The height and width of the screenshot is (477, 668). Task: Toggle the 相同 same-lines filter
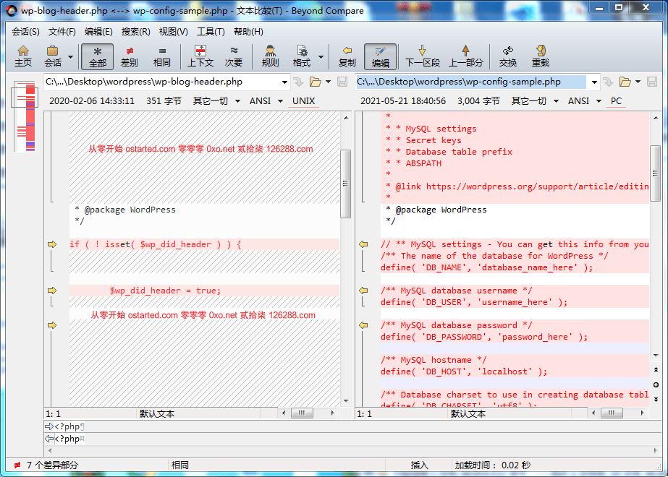[x=162, y=56]
